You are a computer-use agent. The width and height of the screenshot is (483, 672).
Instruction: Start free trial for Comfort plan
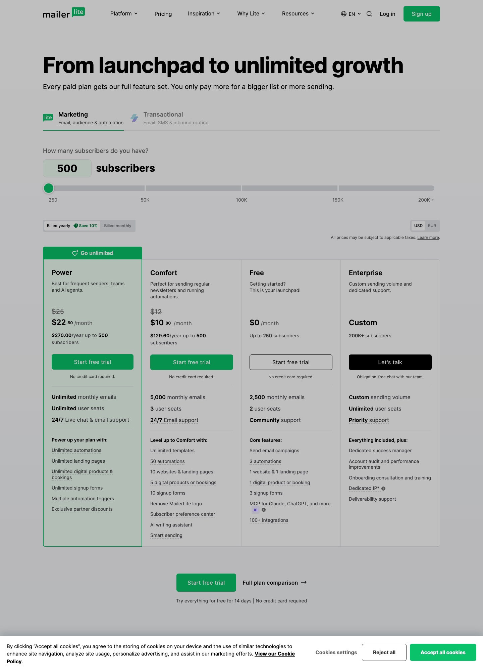pyautogui.click(x=192, y=362)
